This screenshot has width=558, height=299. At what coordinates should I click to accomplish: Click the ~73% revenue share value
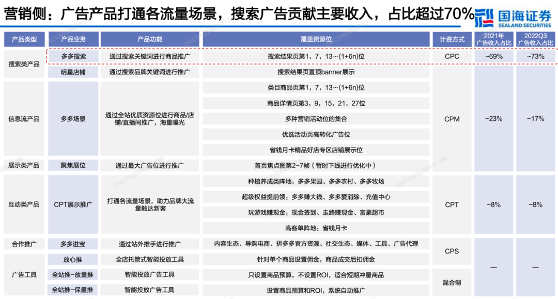click(x=535, y=56)
